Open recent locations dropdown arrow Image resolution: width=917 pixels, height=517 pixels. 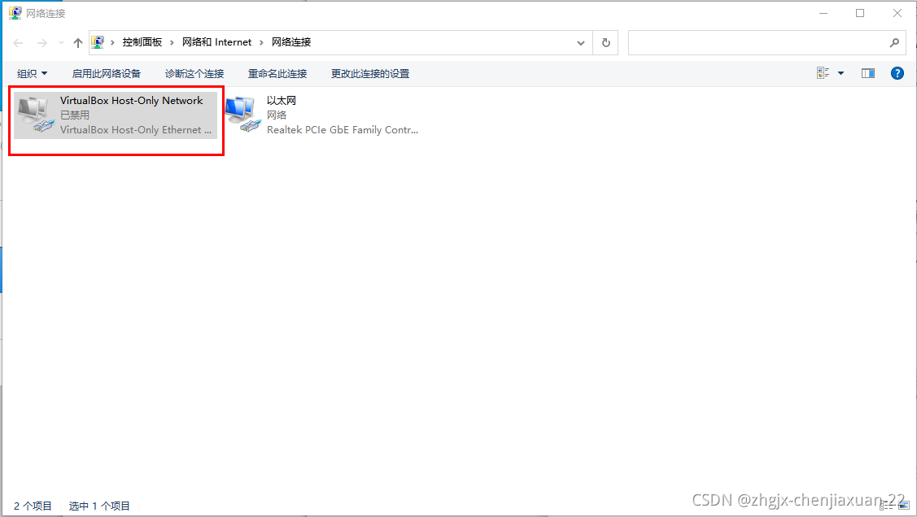pyautogui.click(x=61, y=42)
